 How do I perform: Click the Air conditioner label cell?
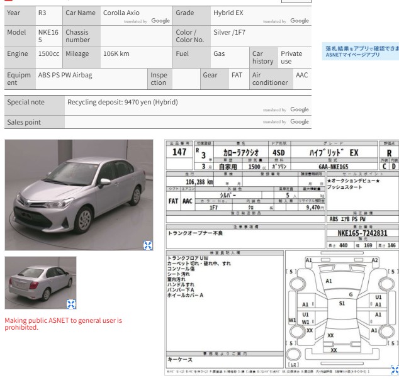[270, 79]
